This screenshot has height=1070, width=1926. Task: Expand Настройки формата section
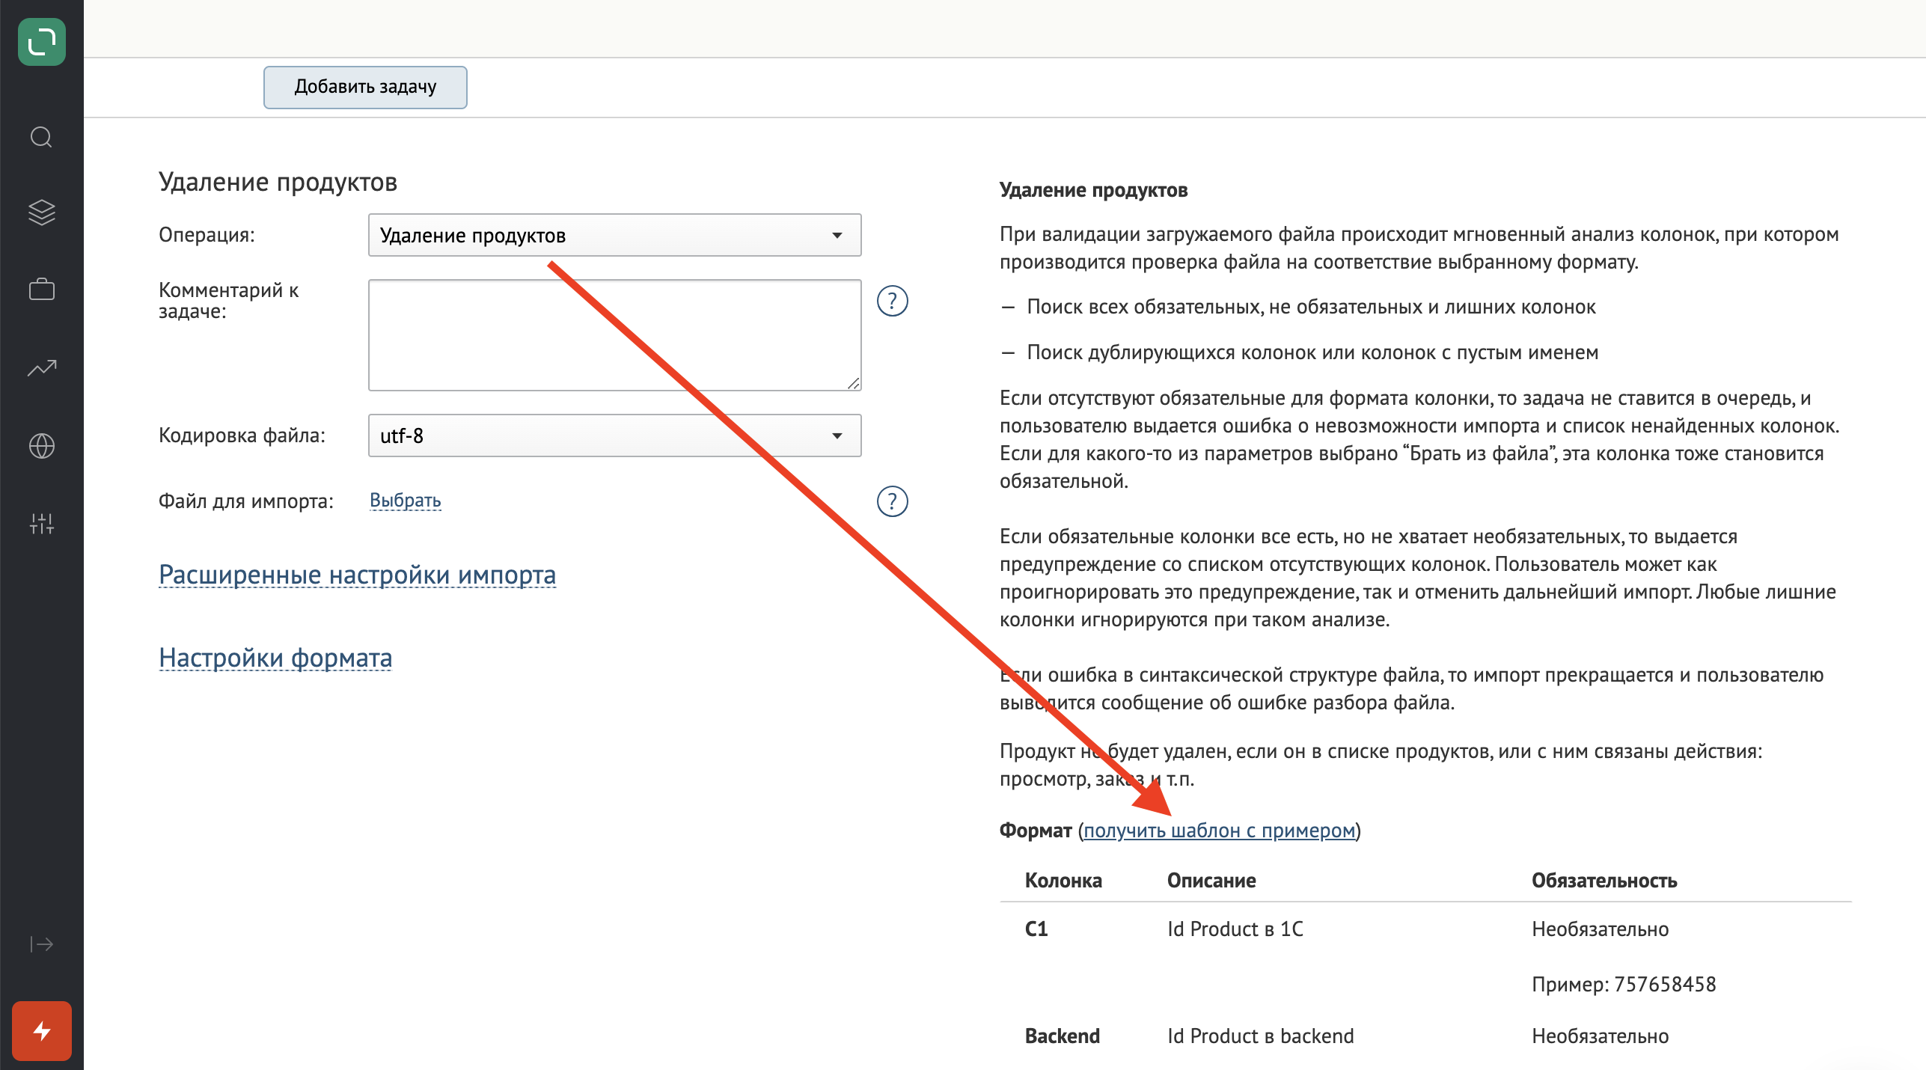point(275,658)
